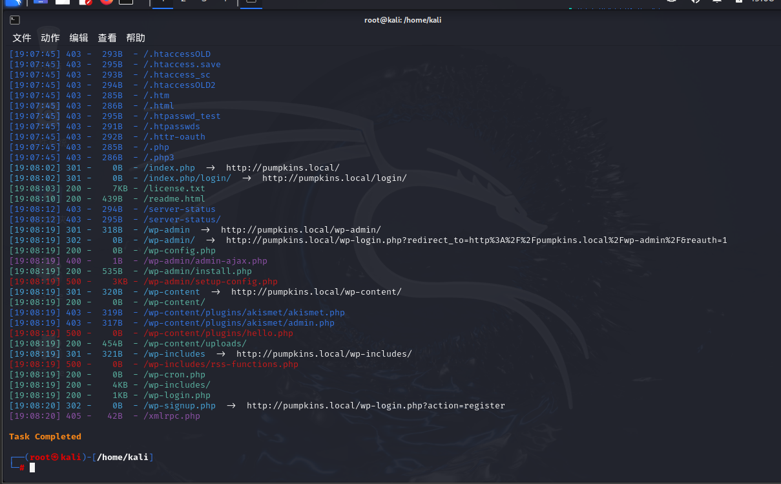Open the 帮助 menu
The height and width of the screenshot is (484, 781).
[136, 38]
